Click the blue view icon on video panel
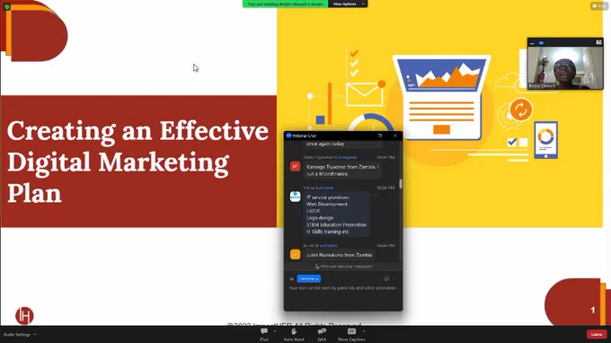The width and height of the screenshot is (611, 343). click(541, 43)
